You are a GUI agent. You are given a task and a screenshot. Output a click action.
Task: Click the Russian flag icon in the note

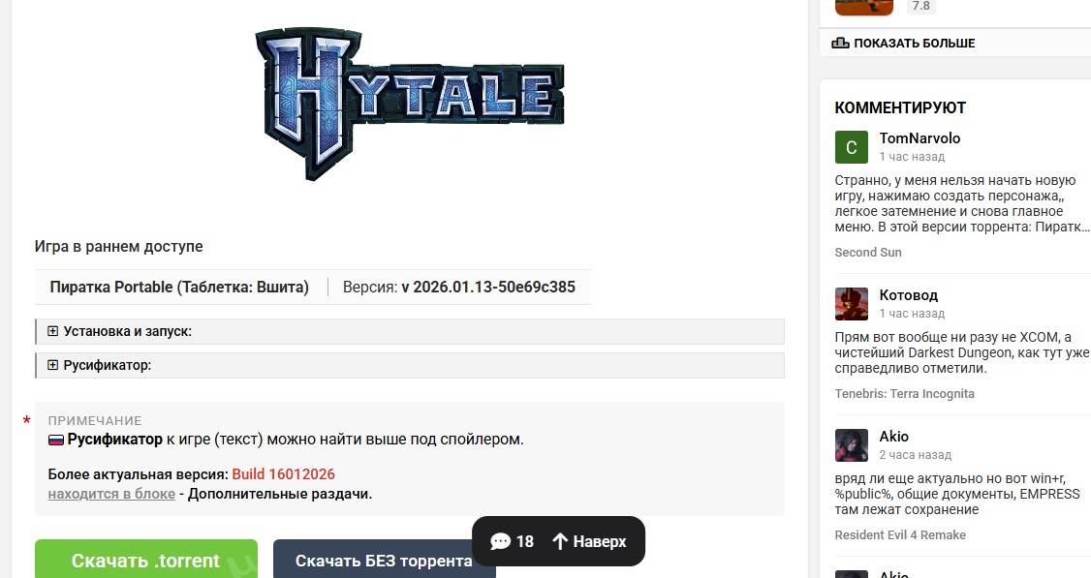click(x=55, y=440)
